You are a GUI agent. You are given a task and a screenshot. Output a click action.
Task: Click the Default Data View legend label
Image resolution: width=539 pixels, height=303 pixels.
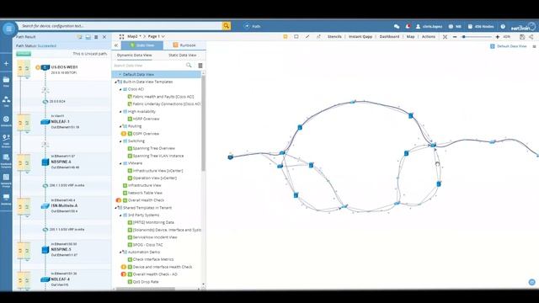[x=511, y=46]
